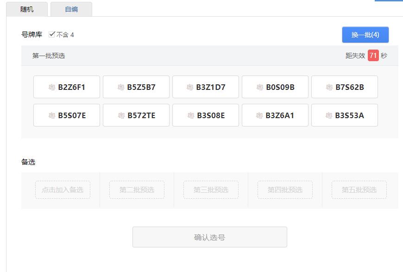Screen dimensions: 403x272
Task: Toggle the 不含 4 checkbox
Action: point(52,34)
